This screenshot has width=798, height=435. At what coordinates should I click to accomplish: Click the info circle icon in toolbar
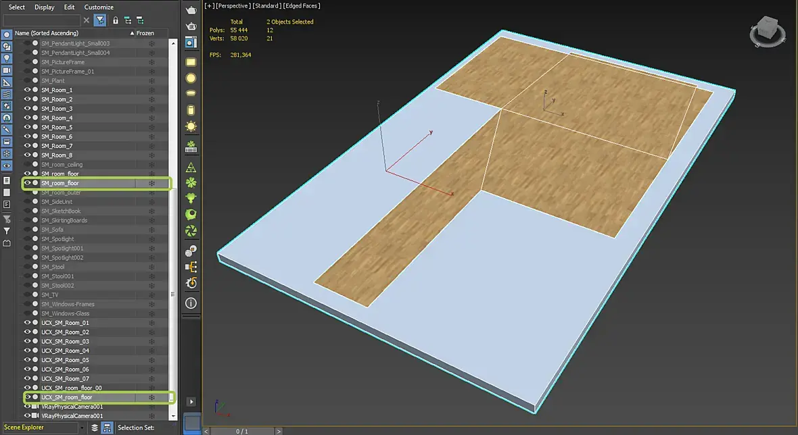[191, 303]
